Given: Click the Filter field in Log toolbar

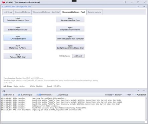Looking at the screenshot, I should click(129, 95).
